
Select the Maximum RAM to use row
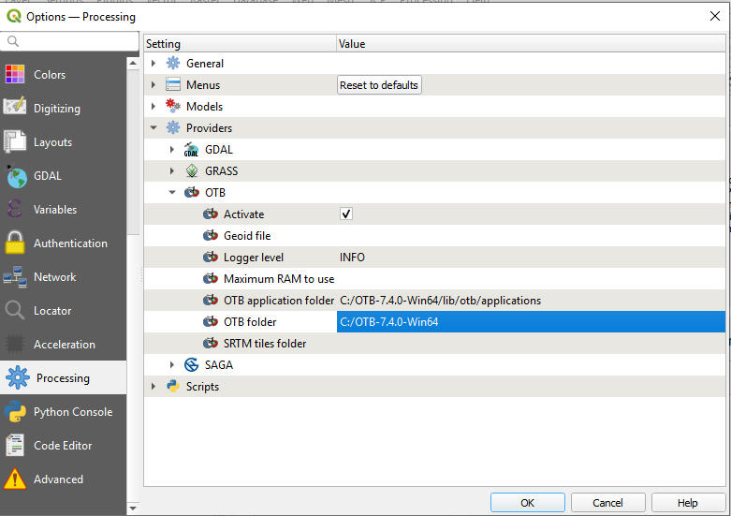(x=434, y=278)
